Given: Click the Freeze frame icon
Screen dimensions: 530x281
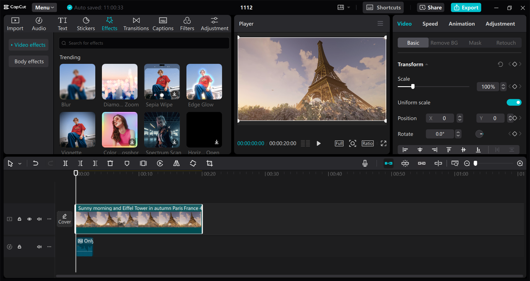Looking at the screenshot, I should click(x=143, y=163).
